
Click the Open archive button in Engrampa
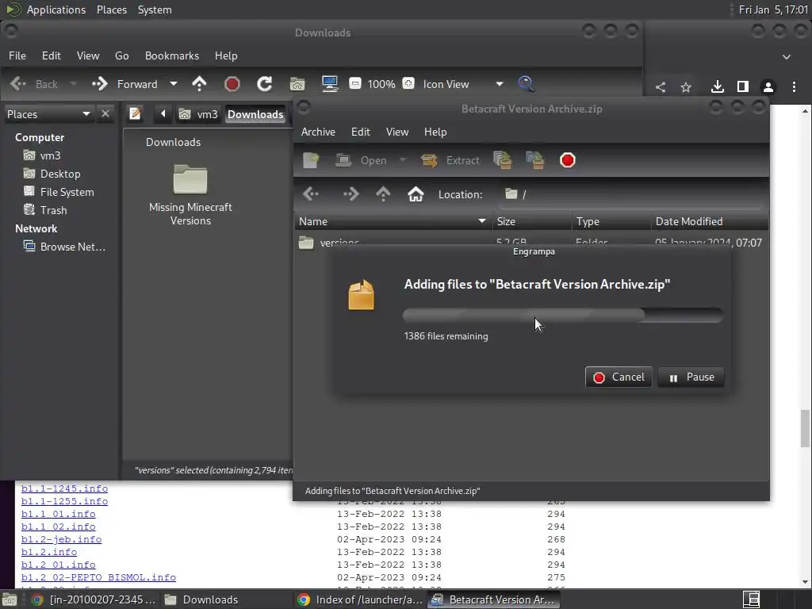362,160
